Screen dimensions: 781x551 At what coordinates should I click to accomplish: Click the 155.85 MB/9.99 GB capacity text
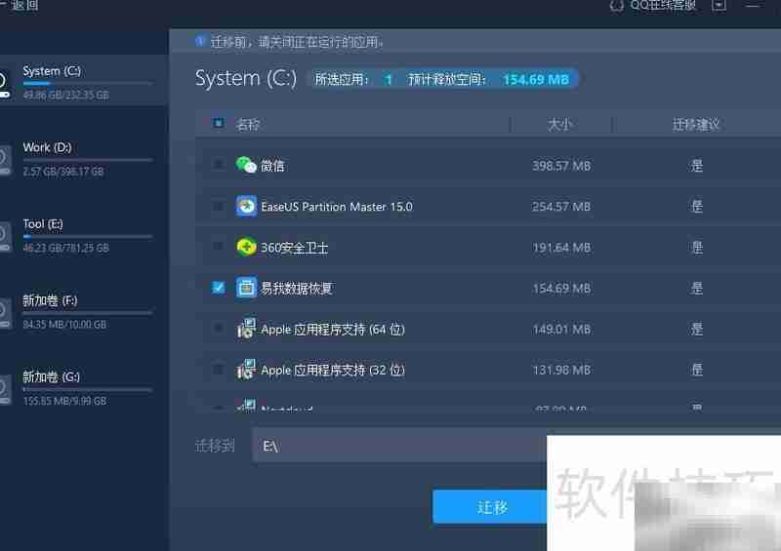[x=64, y=401]
